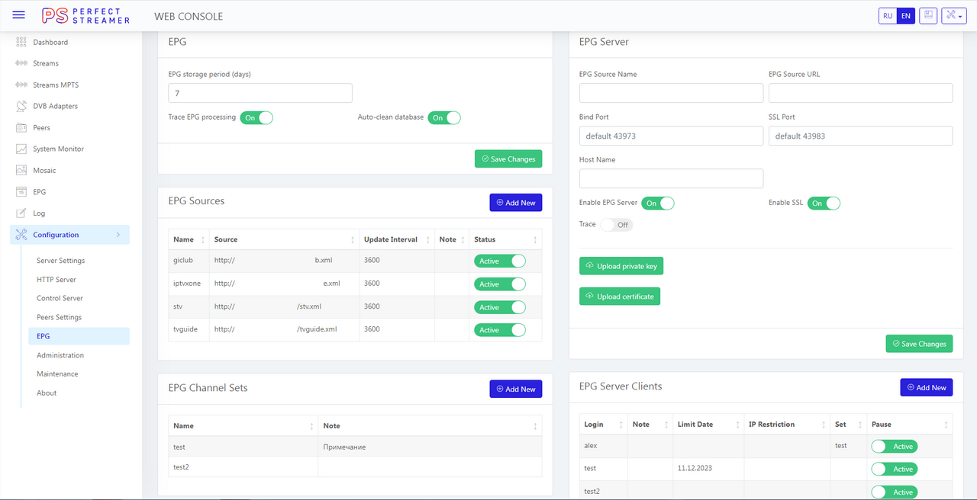Click the Log sidebar icon
This screenshot has width=977, height=500.
[x=21, y=213]
